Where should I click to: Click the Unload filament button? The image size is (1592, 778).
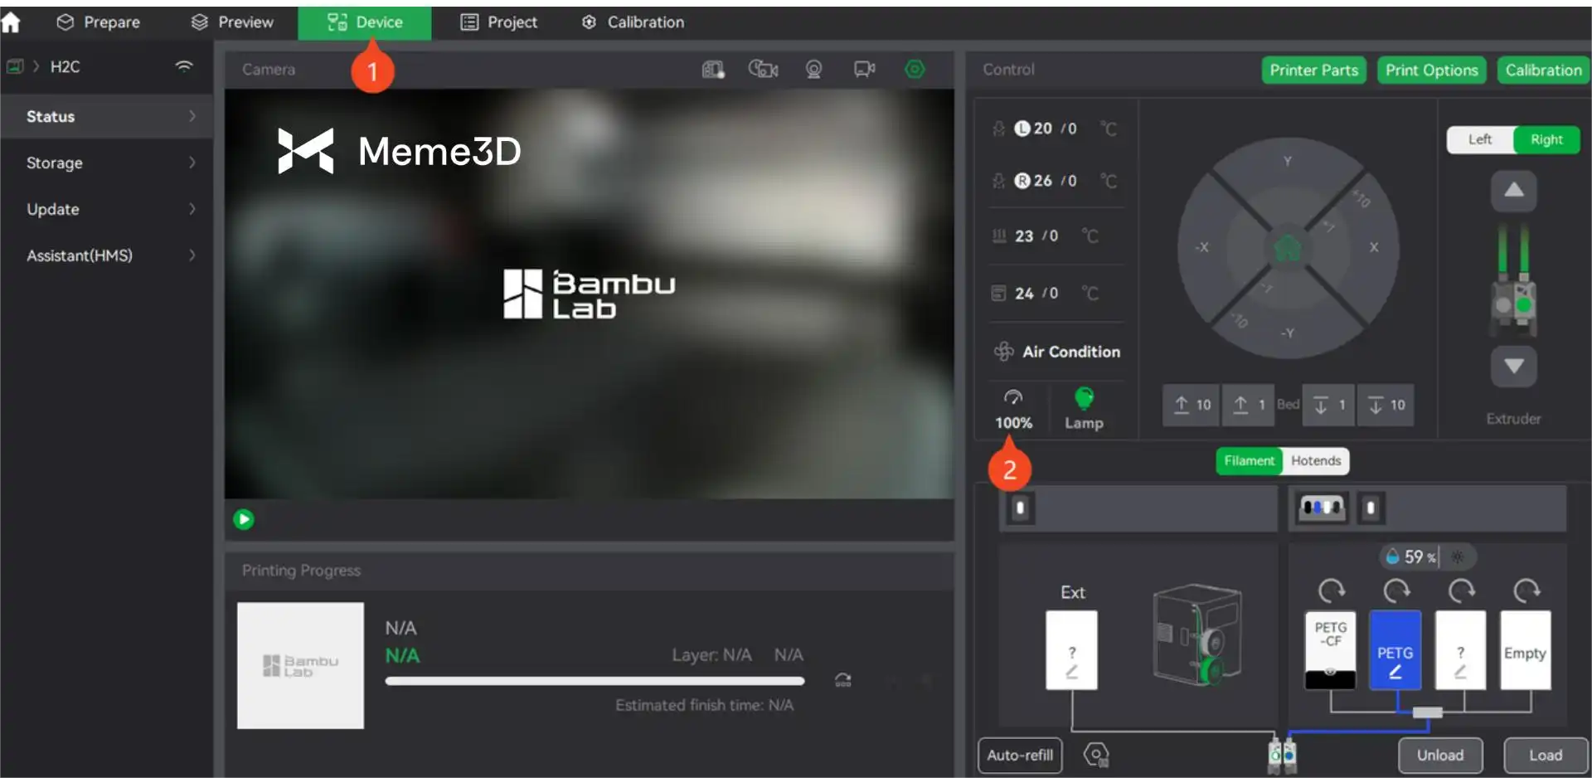pyautogui.click(x=1439, y=755)
